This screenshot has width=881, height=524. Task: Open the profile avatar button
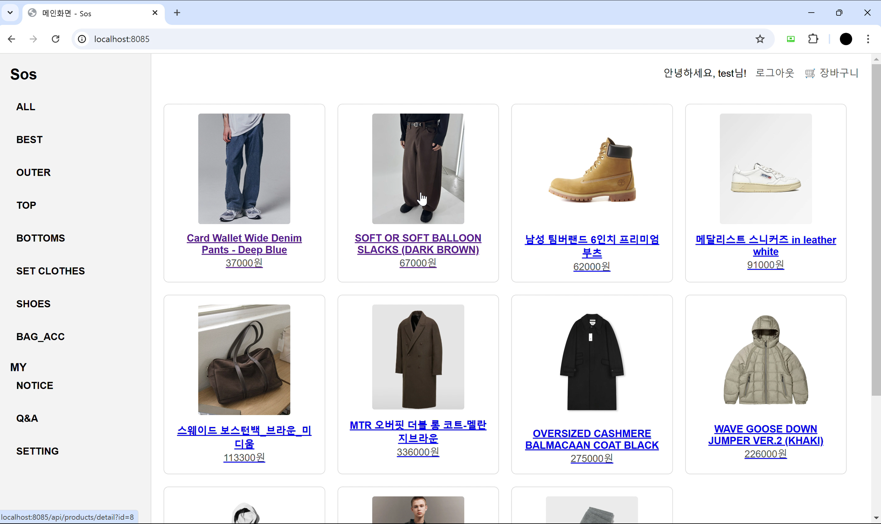pyautogui.click(x=846, y=39)
